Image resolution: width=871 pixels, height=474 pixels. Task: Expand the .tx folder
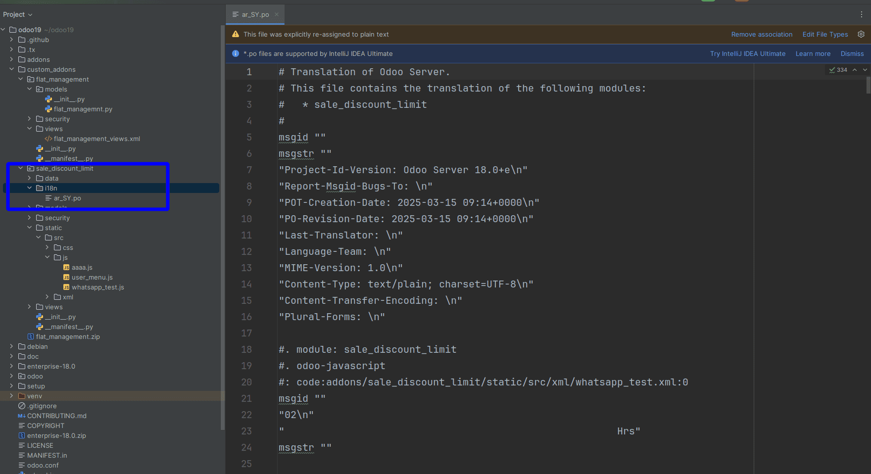pos(11,49)
